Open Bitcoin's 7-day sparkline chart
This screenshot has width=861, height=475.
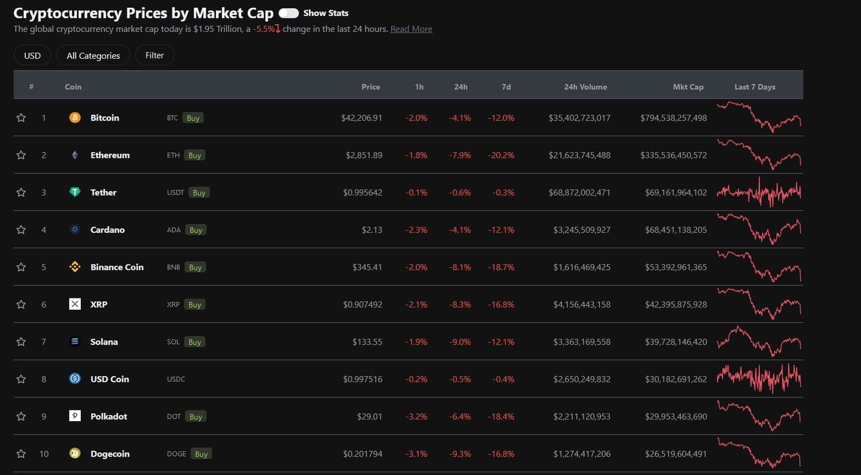pos(759,118)
